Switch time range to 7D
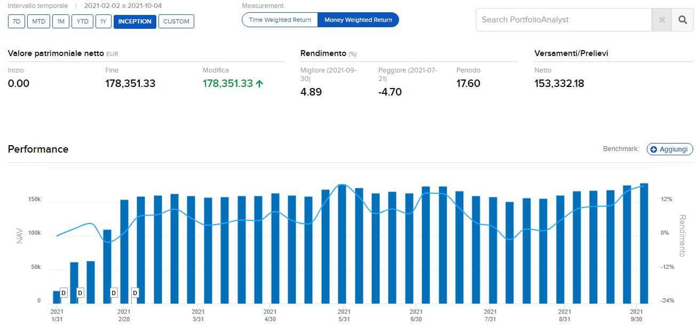 tap(16, 21)
